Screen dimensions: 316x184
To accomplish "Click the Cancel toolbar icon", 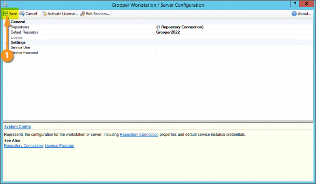I will [22, 14].
